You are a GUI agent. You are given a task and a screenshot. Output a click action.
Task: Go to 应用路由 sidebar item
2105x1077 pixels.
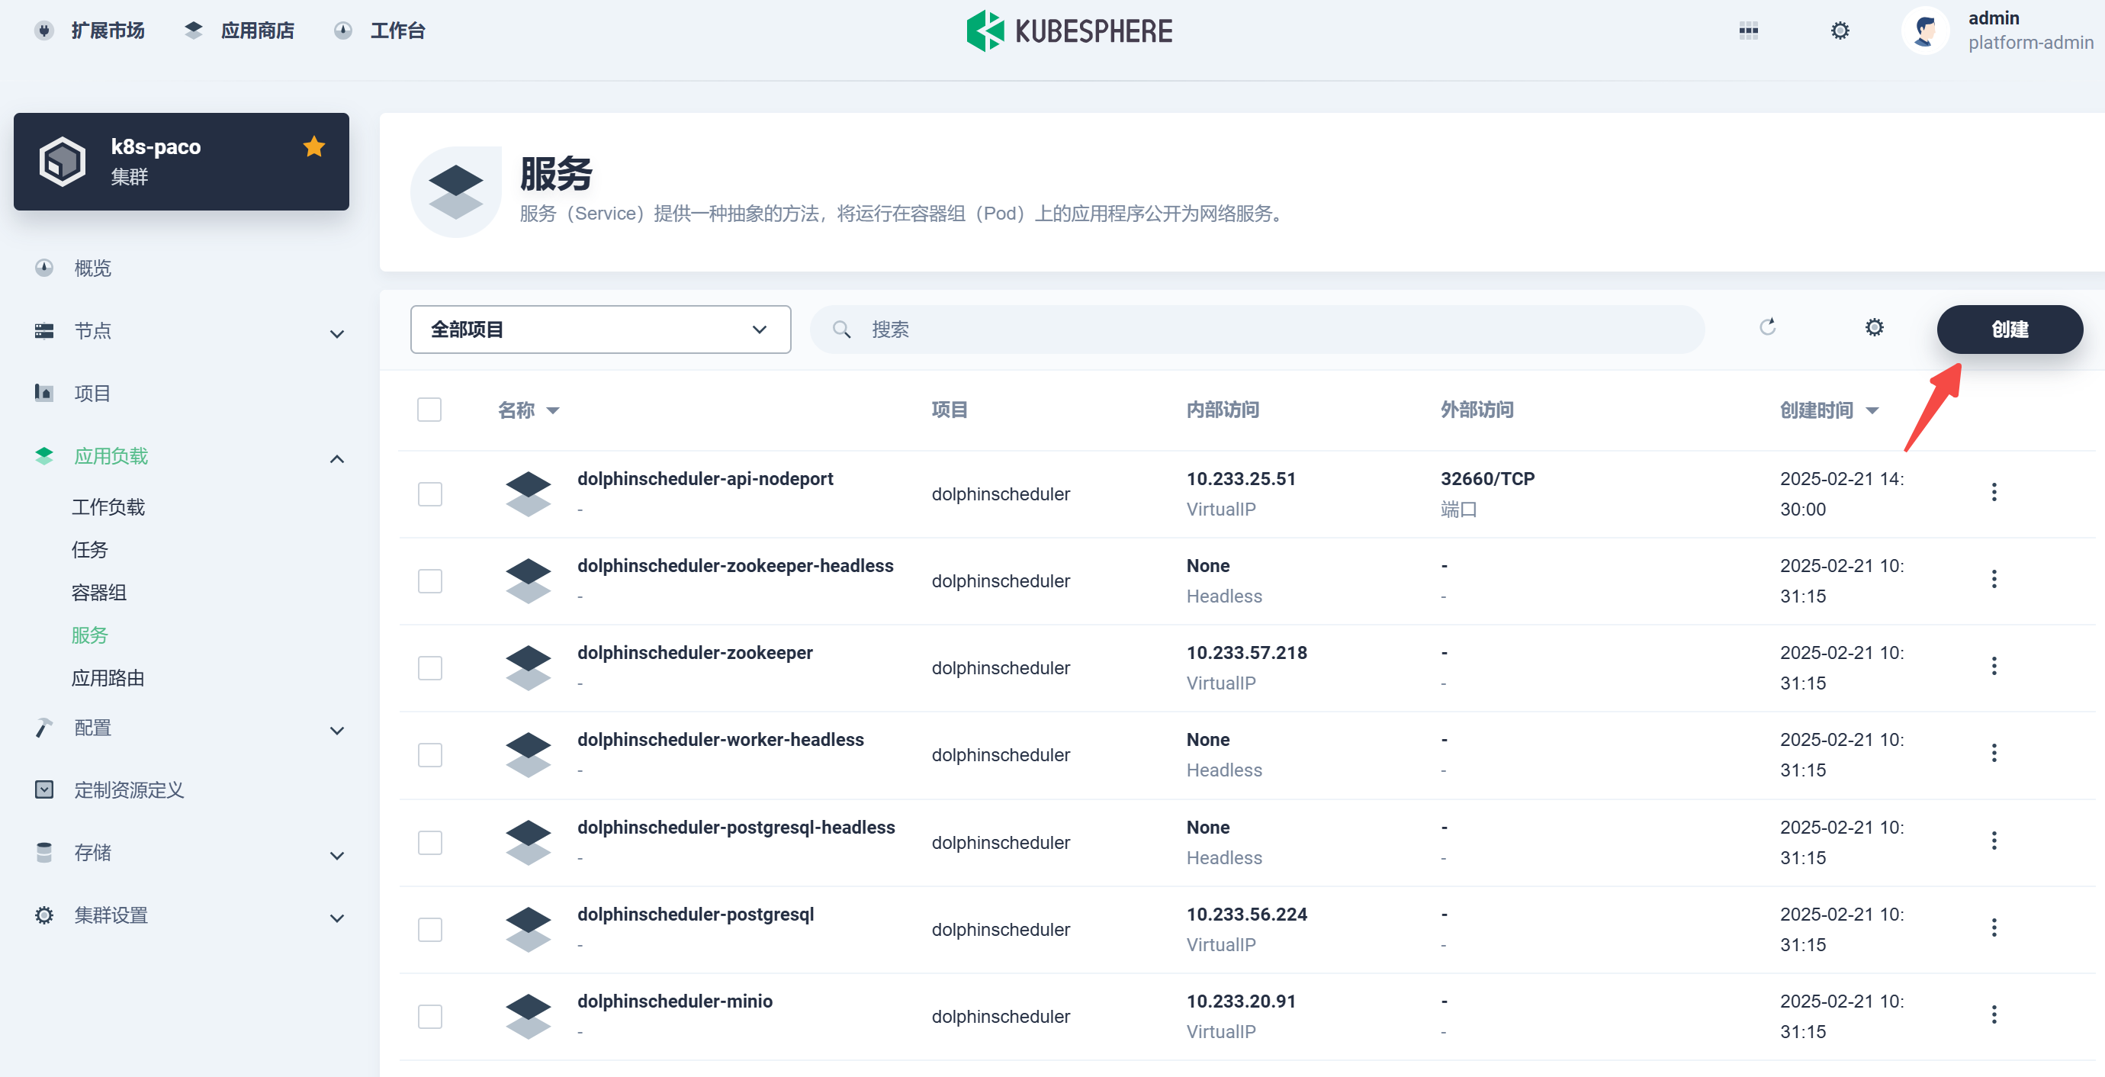108,678
